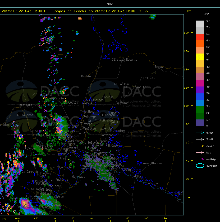Click the 'Cto_Rey' label
Viewport: 220px width, 222px height.
(x=45, y=173)
